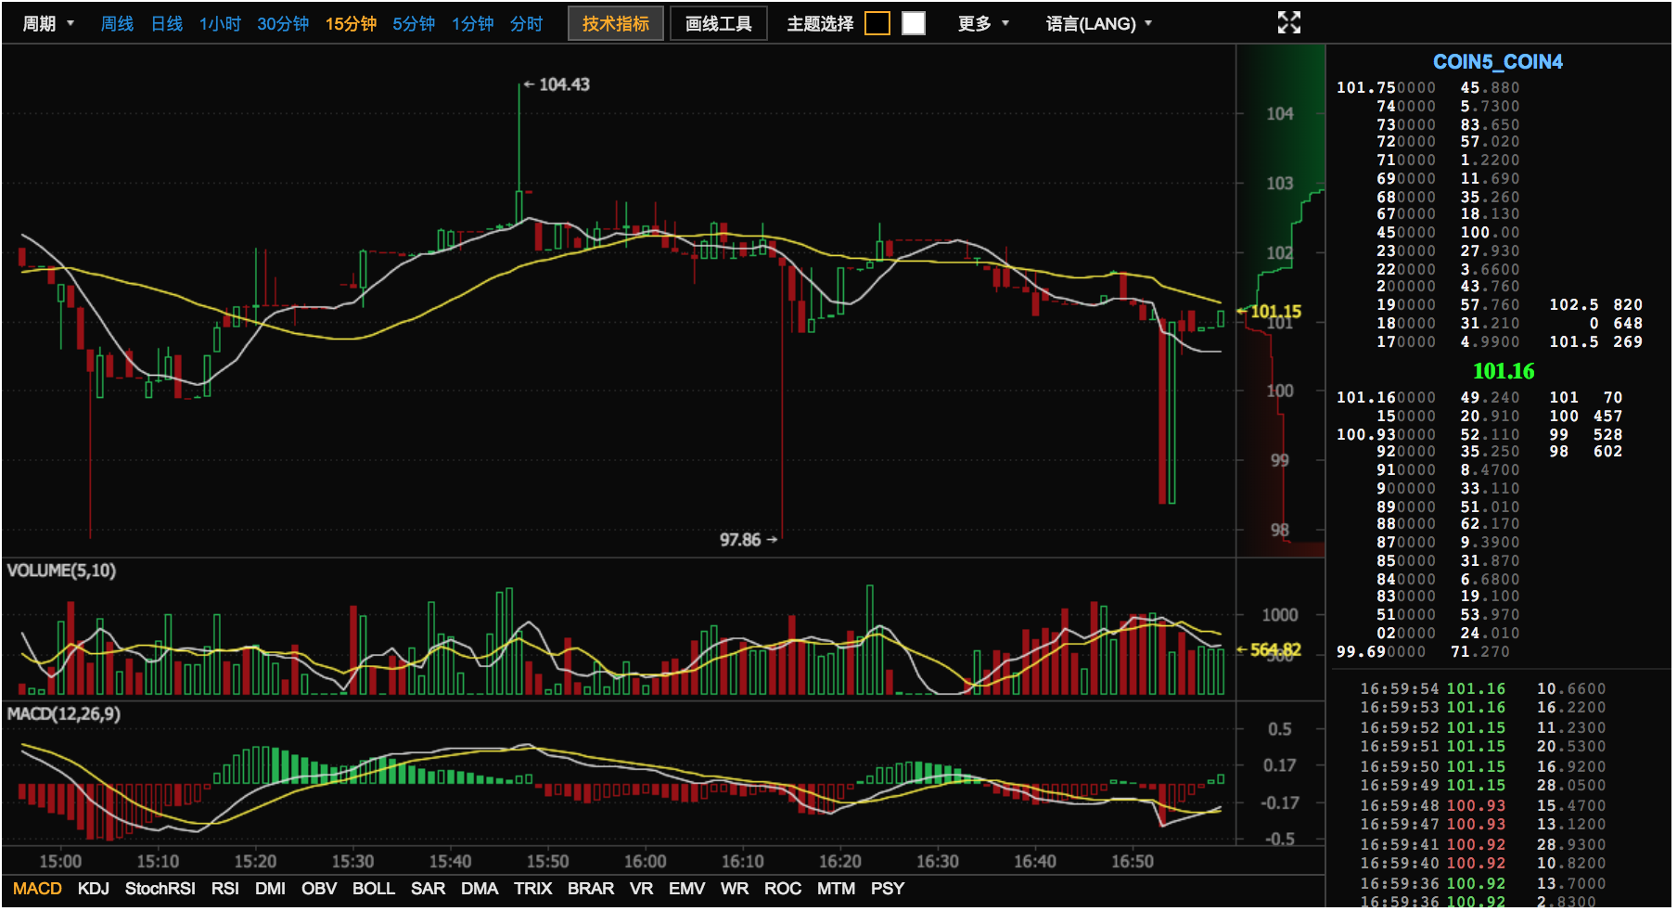The height and width of the screenshot is (911, 1677).
Task: Select the RSI indicator
Action: [225, 889]
